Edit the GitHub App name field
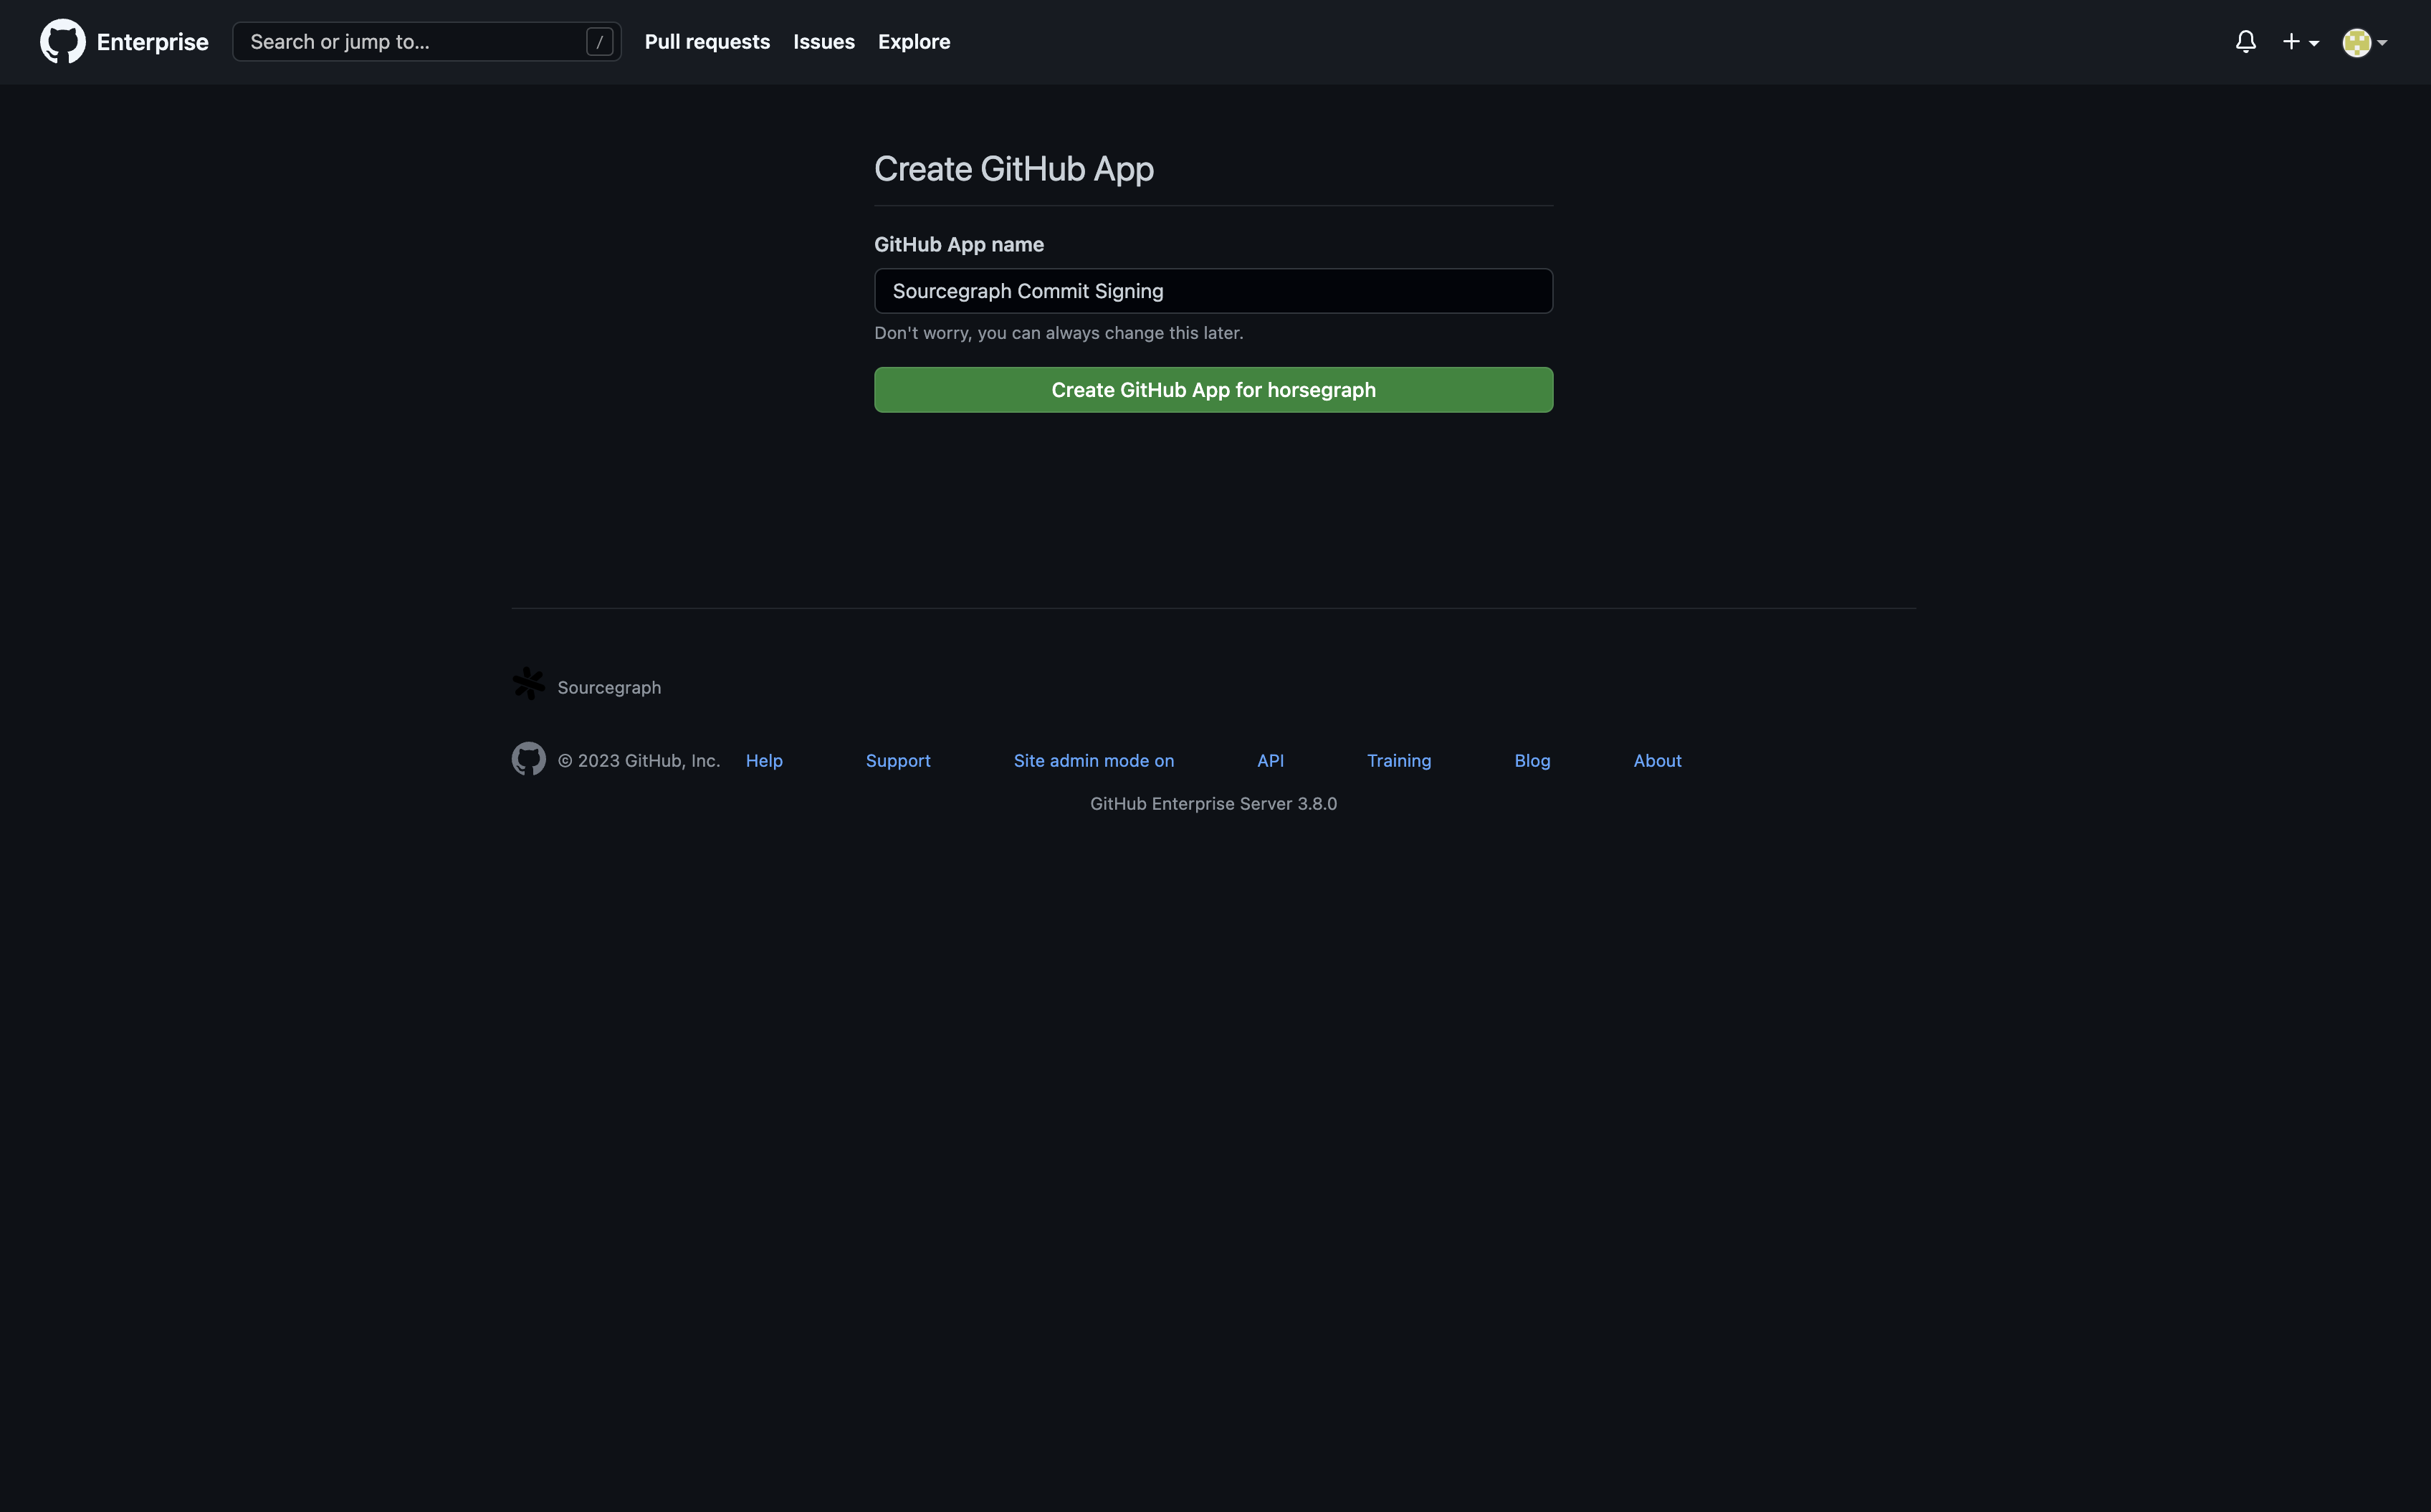This screenshot has height=1512, width=2431. pyautogui.click(x=1213, y=291)
